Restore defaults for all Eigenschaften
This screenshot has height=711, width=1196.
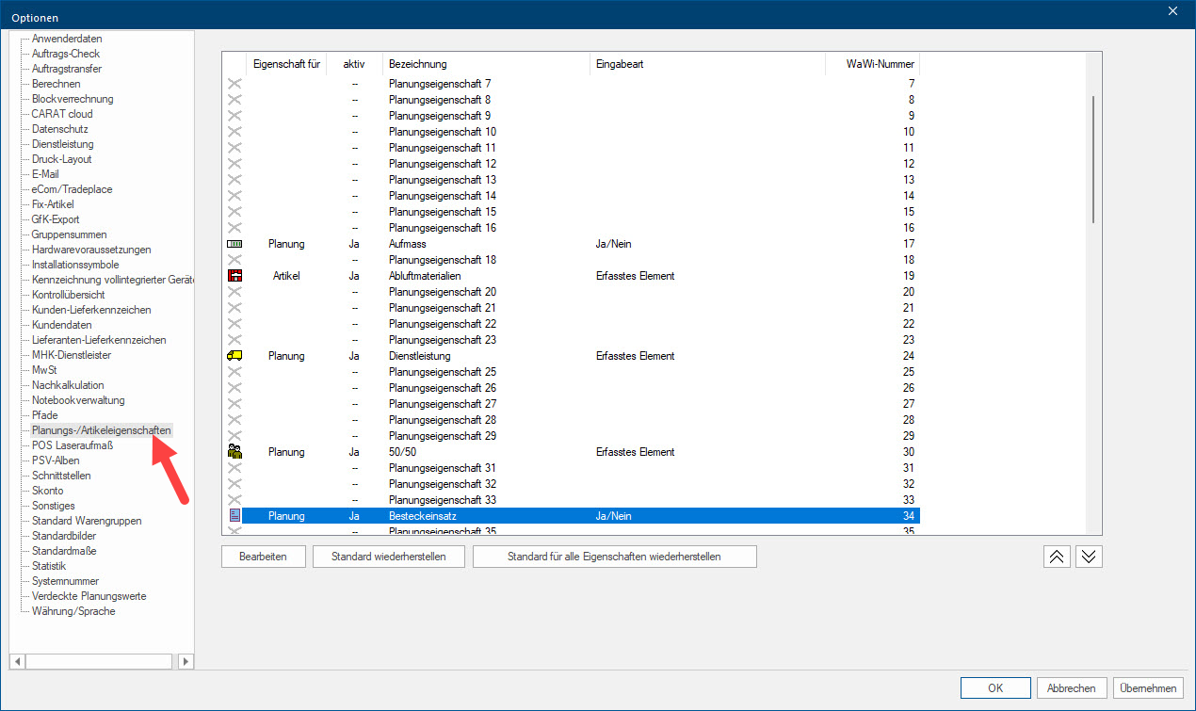(614, 557)
